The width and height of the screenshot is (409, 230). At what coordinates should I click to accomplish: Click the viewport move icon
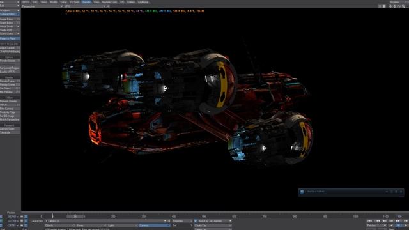(390, 6)
